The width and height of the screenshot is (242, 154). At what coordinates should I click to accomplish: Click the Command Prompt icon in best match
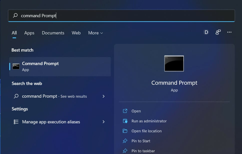(16, 67)
